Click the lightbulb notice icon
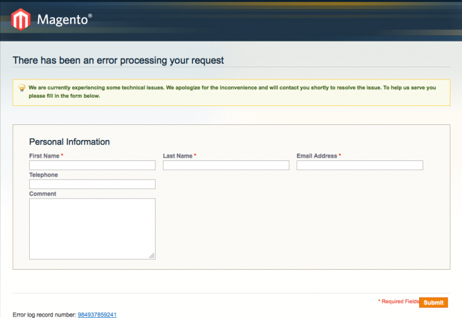Image resolution: width=462 pixels, height=318 pixels. 22,88
